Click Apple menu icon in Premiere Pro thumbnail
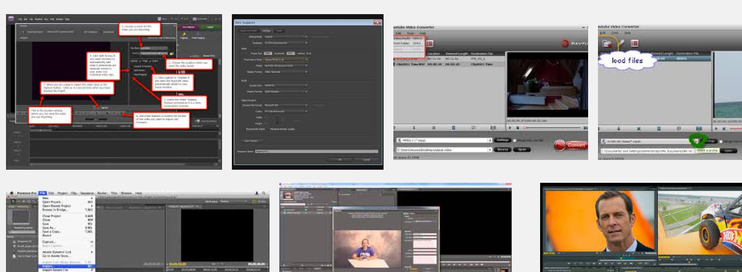Viewport: 742px width, 272px height. point(11,193)
